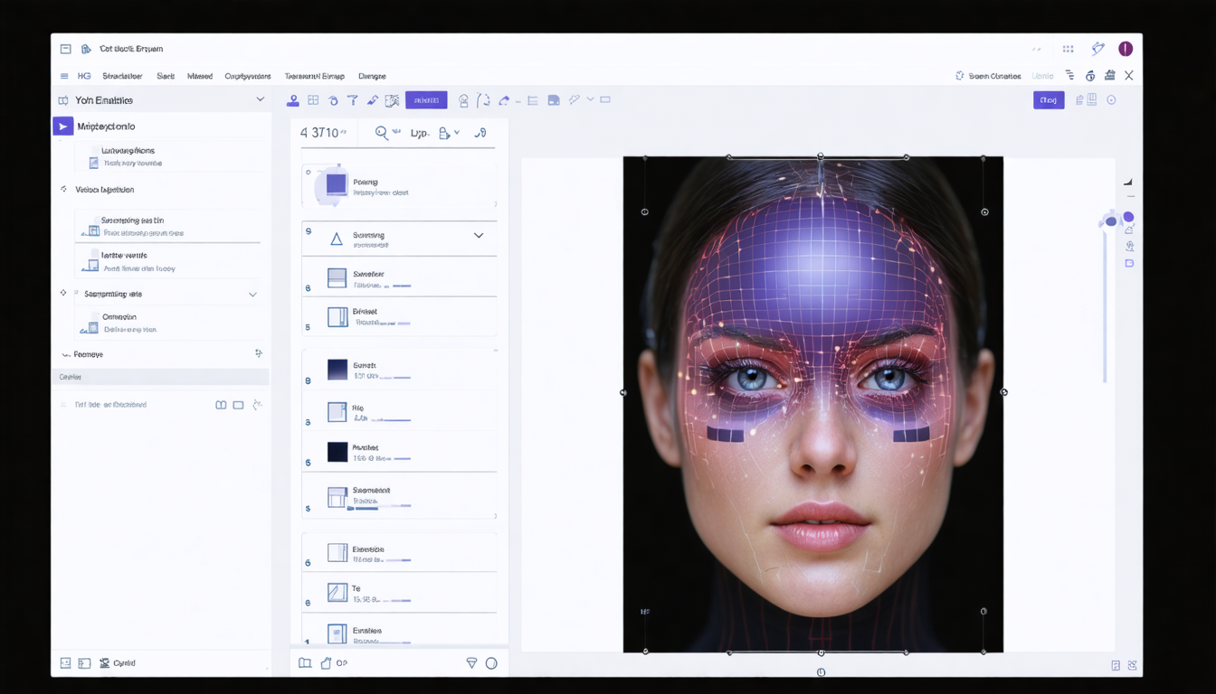Image resolution: width=1216 pixels, height=694 pixels.
Task: Select the portrait image on the canvas
Action: [812, 404]
